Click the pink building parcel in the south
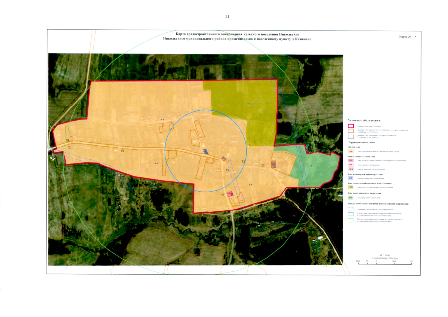The width and height of the screenshot is (448, 317). (230, 194)
